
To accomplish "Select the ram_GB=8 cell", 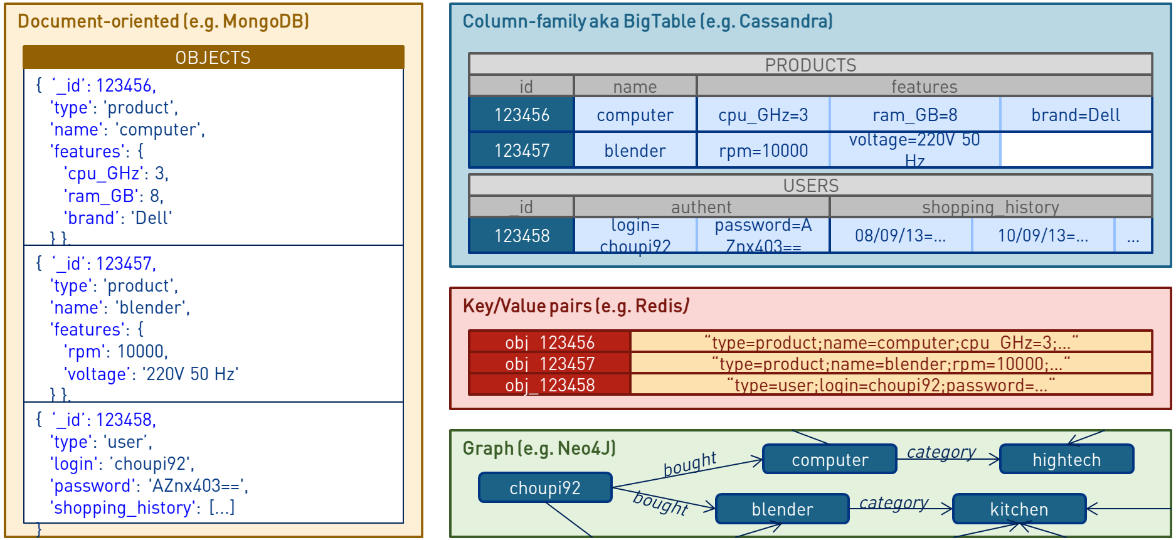I will tap(914, 115).
